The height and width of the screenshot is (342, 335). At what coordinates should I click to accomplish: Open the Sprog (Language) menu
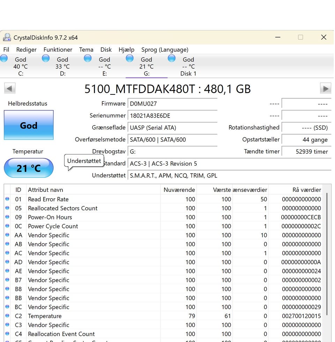coord(165,50)
